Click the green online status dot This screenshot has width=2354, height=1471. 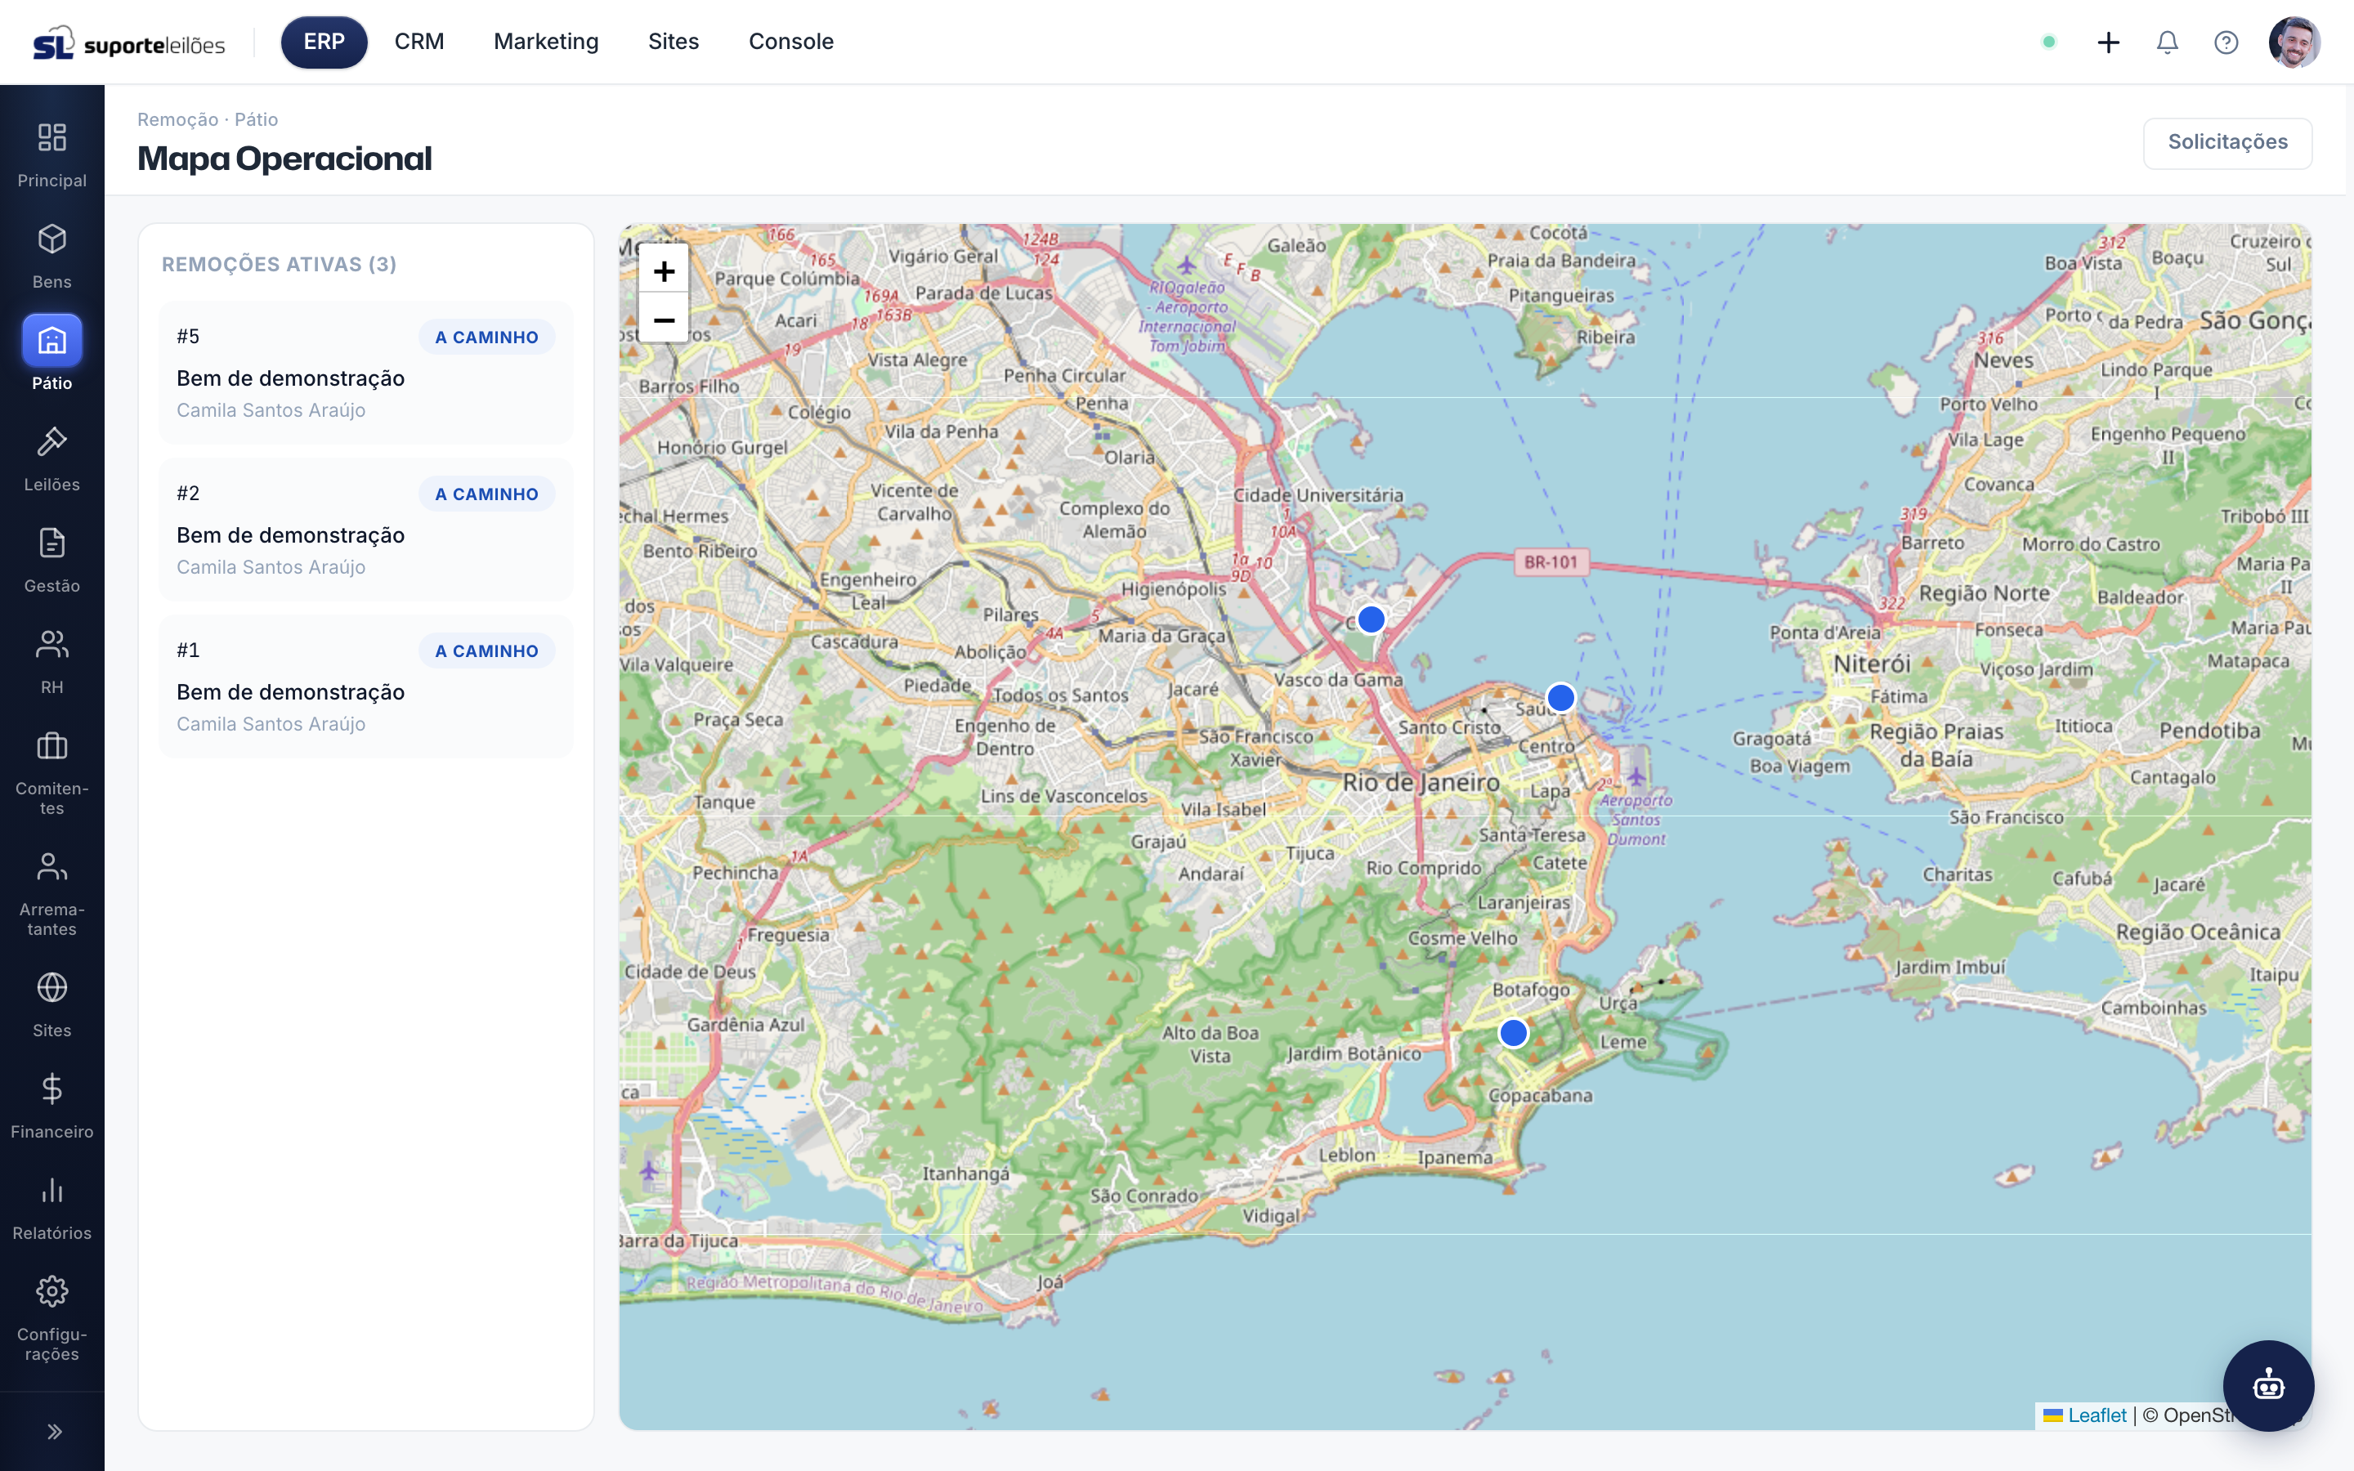tap(2048, 42)
